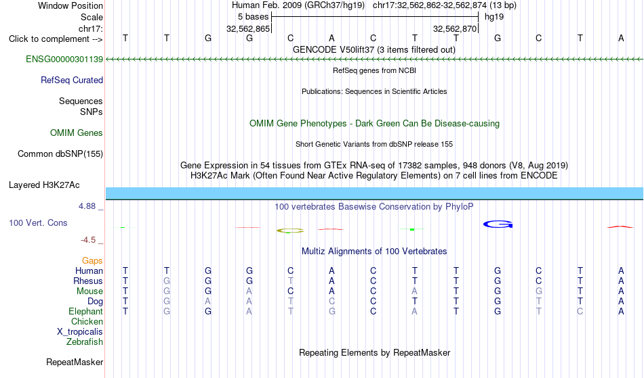The width and height of the screenshot is (644, 378).
Task: Select the X_tropicalis alignment row label
Action: pos(80,332)
